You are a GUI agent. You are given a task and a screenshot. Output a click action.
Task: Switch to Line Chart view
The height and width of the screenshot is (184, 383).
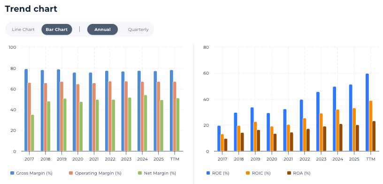pyautogui.click(x=23, y=30)
